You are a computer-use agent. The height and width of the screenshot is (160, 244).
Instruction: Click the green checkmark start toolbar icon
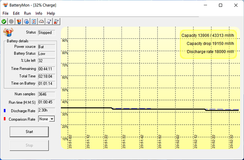pyautogui.click(x=4, y=21)
